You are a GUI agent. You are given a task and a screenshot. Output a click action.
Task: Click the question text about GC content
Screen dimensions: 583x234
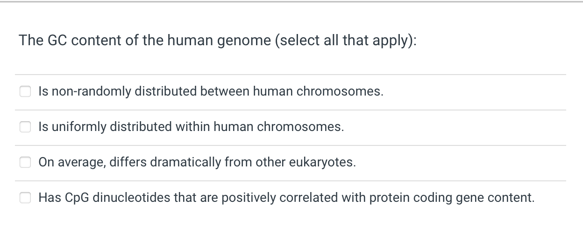point(218,41)
